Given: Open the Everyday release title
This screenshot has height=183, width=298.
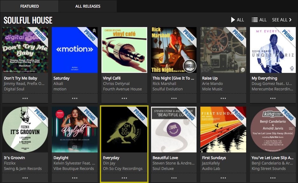Looking at the screenshot, I should (111, 158).
